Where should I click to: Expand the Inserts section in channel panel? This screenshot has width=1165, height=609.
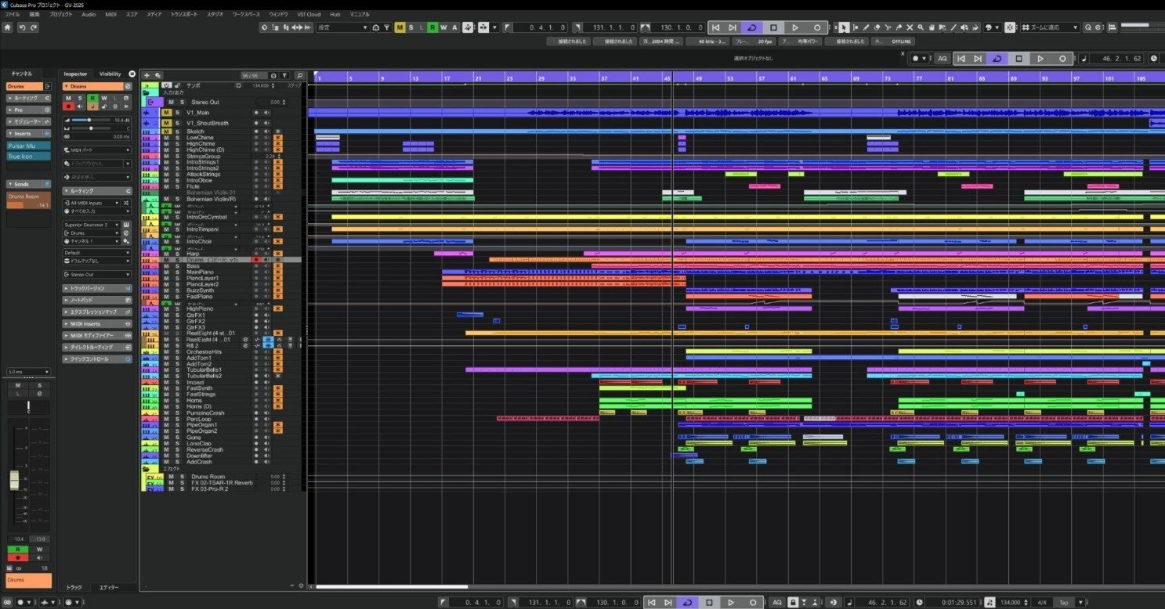(29, 133)
